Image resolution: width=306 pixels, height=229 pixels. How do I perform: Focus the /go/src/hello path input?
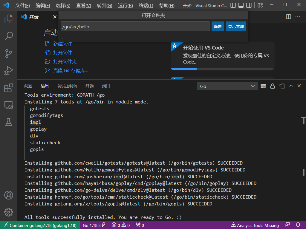coord(135,27)
